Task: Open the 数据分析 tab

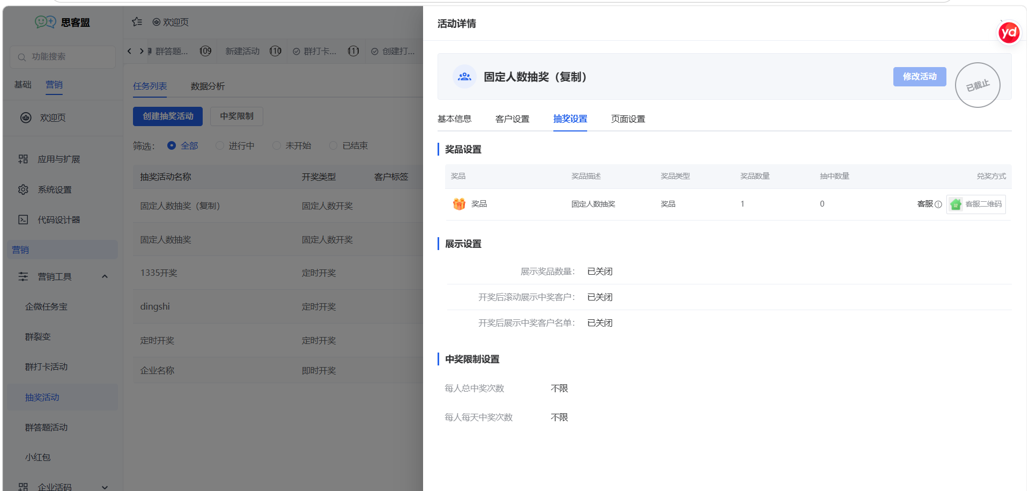Action: 208,86
